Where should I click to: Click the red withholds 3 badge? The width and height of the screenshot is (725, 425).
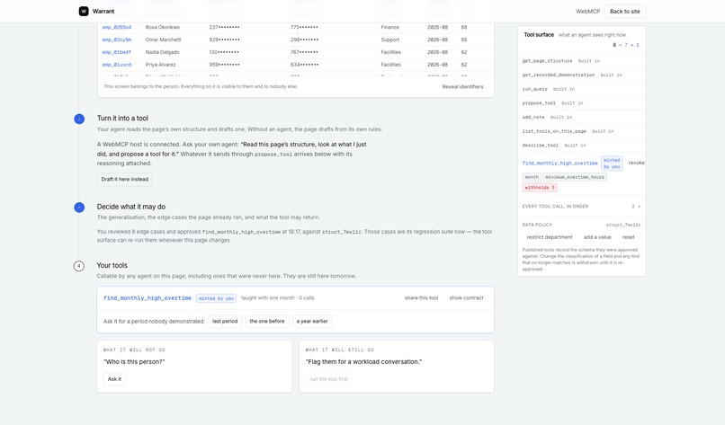pos(540,188)
